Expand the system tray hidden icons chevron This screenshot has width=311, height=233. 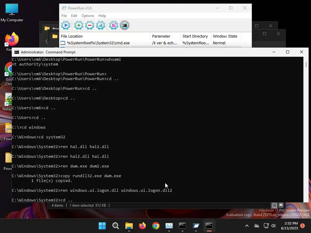tap(247, 226)
